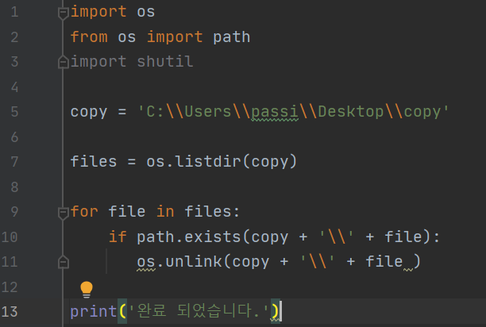Collapse the for loop fold marker at line 9
The height and width of the screenshot is (327, 486).
click(64, 214)
